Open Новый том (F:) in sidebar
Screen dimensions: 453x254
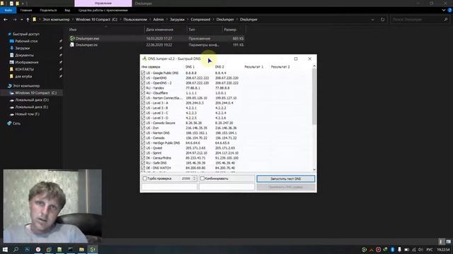tap(27, 114)
